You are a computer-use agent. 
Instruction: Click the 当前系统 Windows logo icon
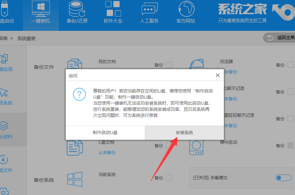[x=75, y=180]
